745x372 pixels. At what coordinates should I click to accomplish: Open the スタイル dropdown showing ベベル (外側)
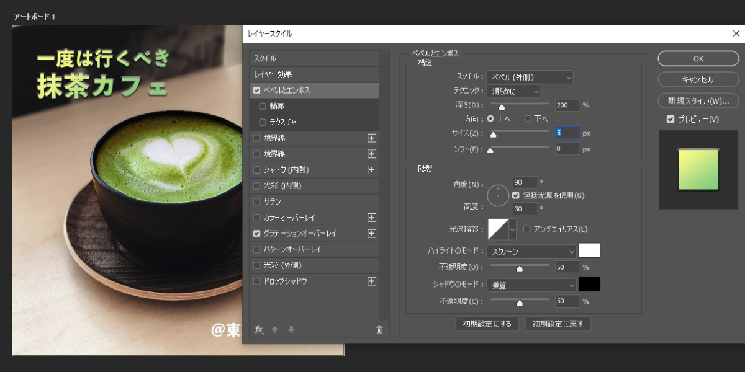point(530,77)
